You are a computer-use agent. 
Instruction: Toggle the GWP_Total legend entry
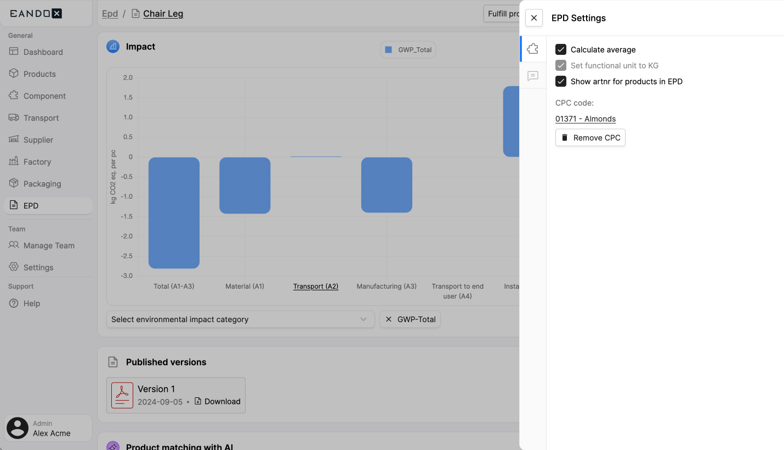click(x=408, y=49)
